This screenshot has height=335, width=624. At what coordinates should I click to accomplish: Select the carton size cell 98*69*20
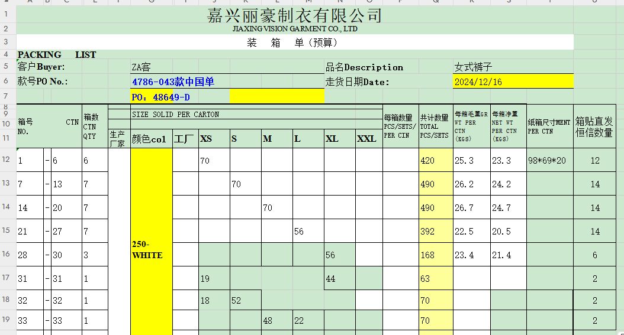point(549,161)
